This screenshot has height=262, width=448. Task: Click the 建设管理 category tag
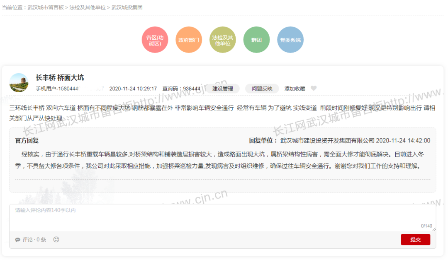(x=223, y=89)
